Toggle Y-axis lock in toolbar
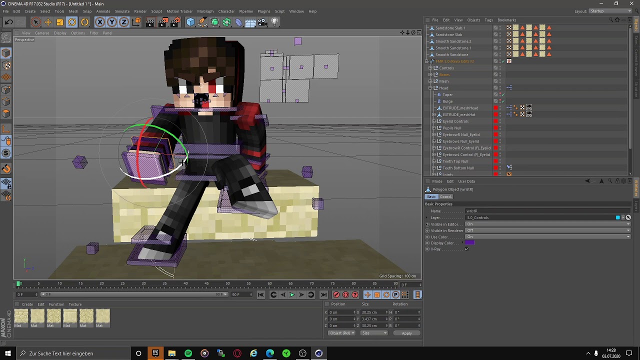This screenshot has height=360, width=640. pos(112,22)
